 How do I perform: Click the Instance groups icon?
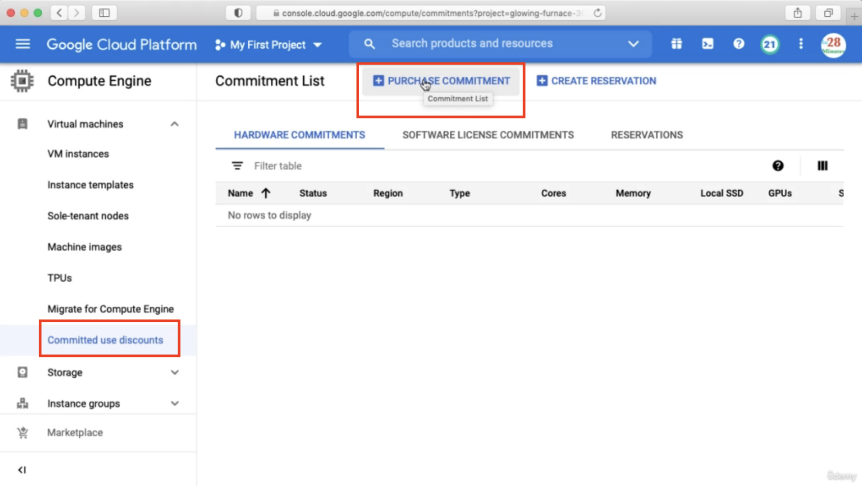(x=22, y=404)
